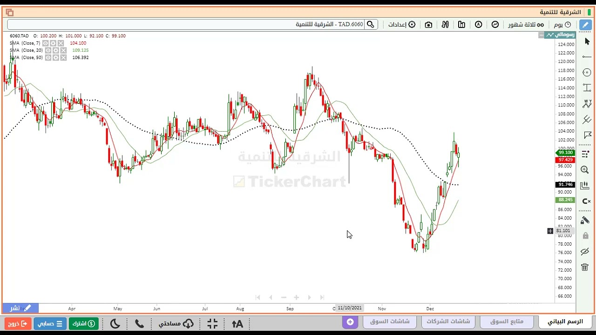Step chart one bar forward

[x=309, y=297]
